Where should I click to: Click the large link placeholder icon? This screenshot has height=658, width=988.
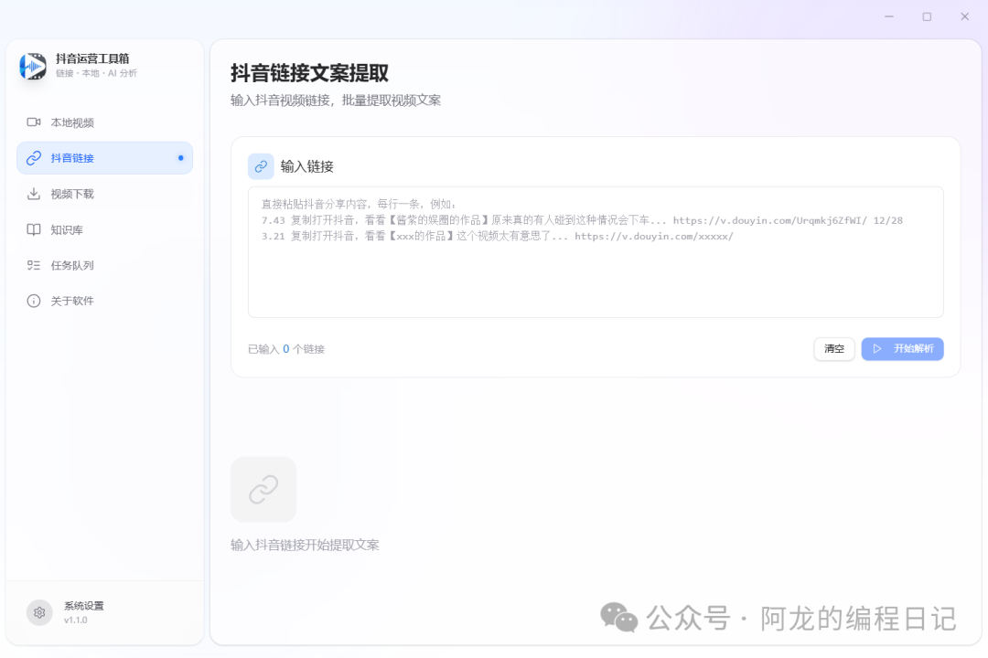(x=263, y=489)
